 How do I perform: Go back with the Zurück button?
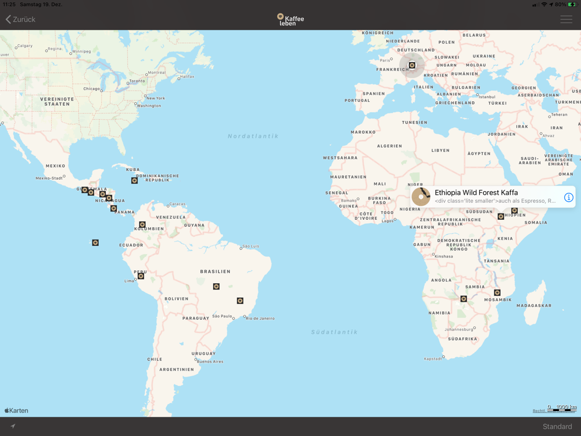pyautogui.click(x=21, y=19)
